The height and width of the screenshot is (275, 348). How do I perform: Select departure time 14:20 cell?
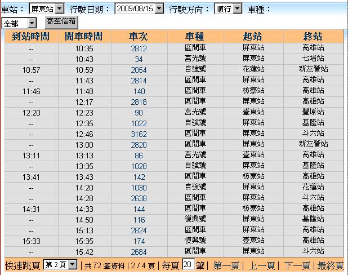click(x=84, y=188)
